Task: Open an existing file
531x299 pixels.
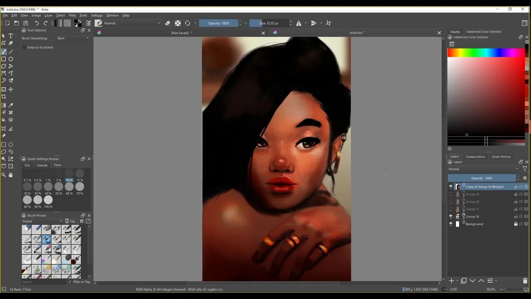Action: coord(16,23)
